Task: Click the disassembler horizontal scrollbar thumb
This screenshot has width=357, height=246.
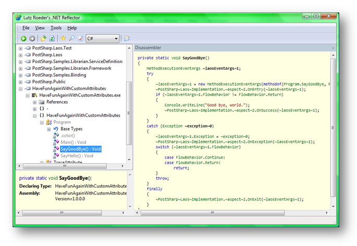Action: [213, 213]
